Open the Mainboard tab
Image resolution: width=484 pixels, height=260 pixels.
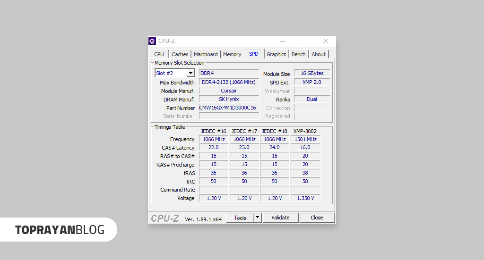206,54
